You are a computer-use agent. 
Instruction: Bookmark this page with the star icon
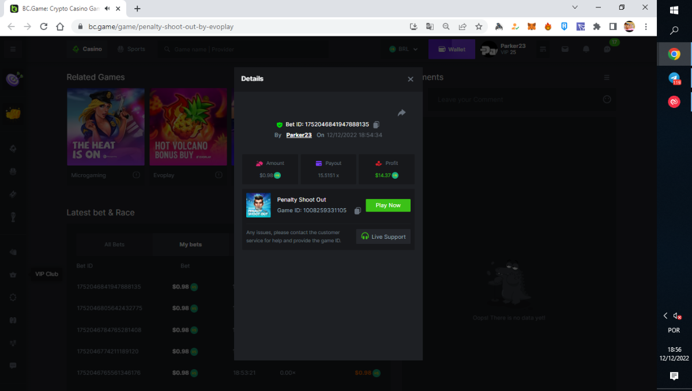coord(479,27)
